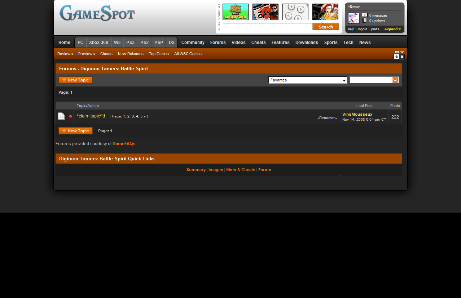This screenshot has width=461, height=298.
Task: Click the red topic status dot
Action: click(x=70, y=116)
